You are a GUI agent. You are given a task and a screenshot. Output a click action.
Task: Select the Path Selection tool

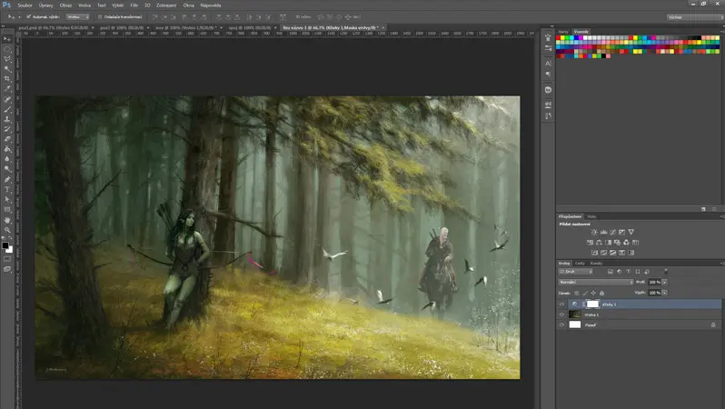[7, 199]
